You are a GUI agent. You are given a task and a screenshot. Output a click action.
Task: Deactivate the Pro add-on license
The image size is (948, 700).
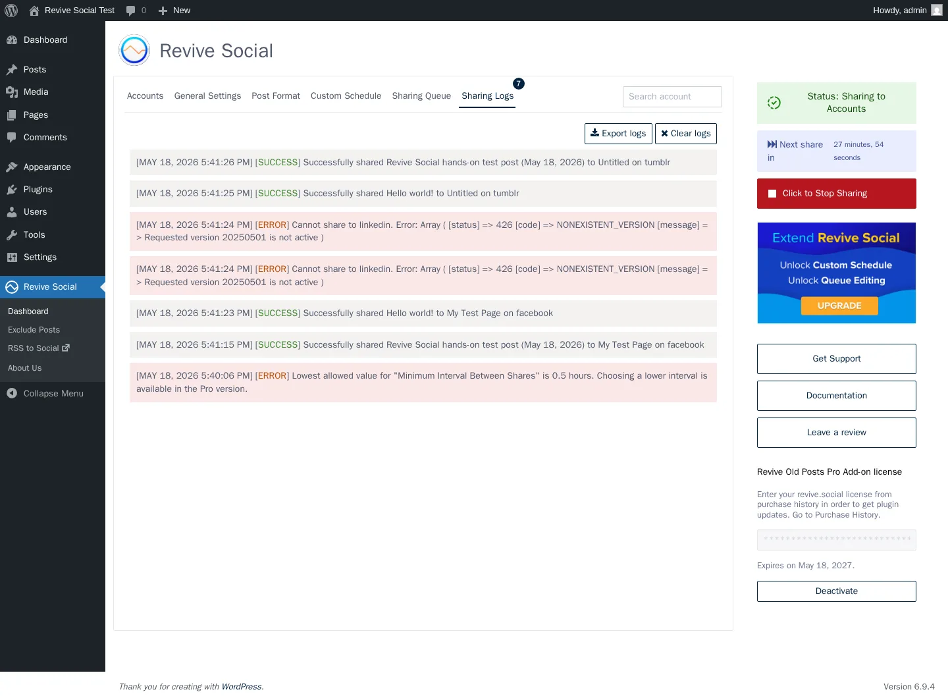pyautogui.click(x=837, y=591)
